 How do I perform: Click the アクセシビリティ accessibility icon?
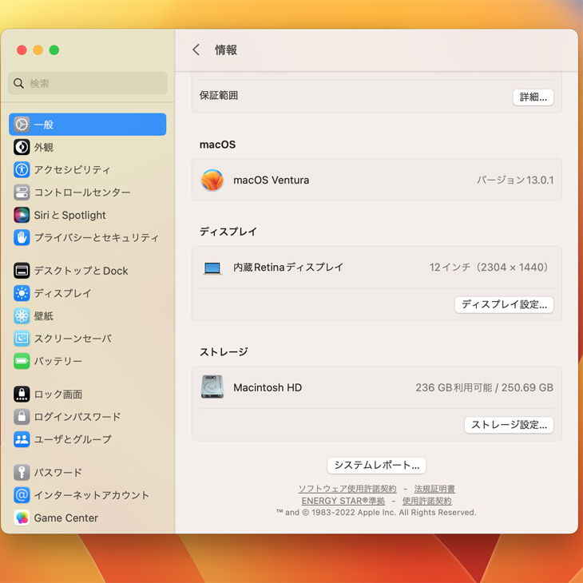[22, 169]
